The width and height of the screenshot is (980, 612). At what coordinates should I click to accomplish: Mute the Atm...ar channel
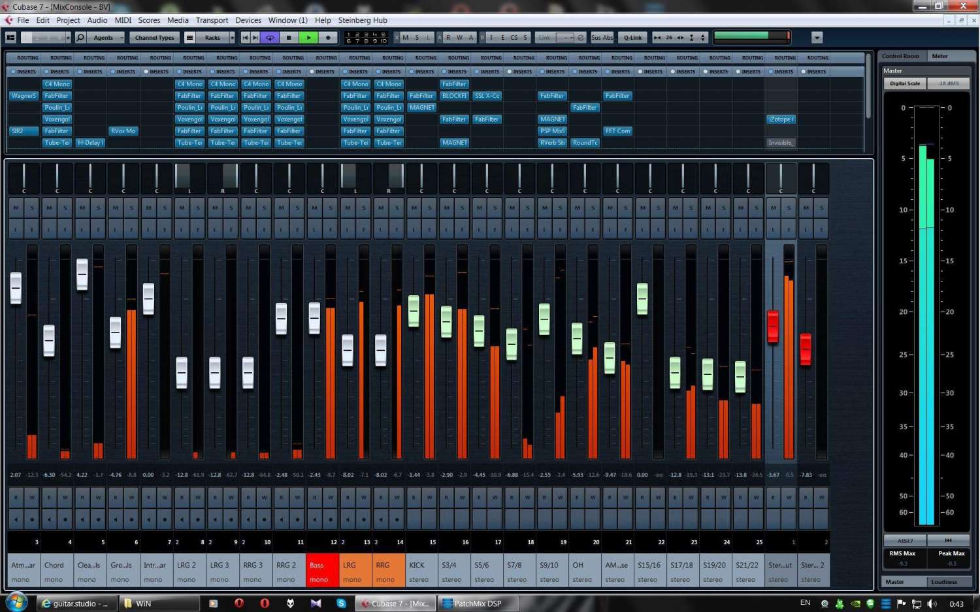pos(16,208)
